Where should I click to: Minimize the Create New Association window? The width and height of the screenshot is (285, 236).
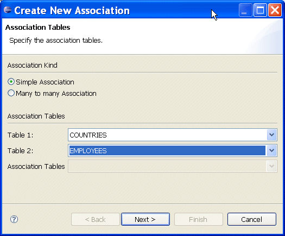[x=245, y=10]
